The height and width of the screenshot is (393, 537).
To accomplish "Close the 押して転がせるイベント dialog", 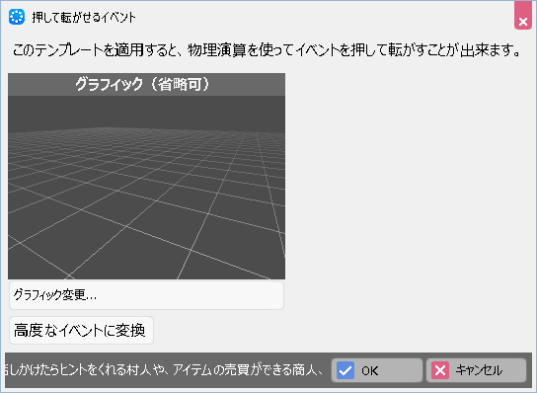I will coord(522,16).
